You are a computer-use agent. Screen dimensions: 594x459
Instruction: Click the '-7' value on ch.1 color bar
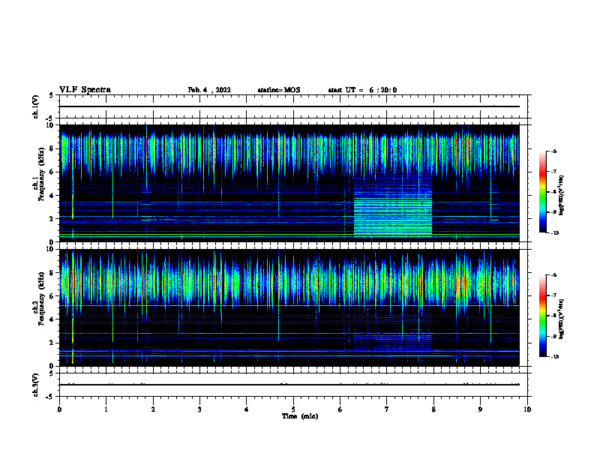553,172
